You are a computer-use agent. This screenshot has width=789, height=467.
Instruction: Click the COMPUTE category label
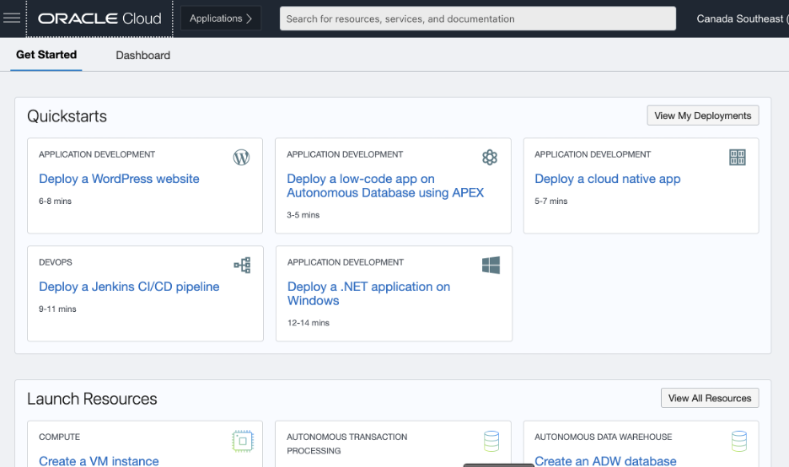click(59, 437)
